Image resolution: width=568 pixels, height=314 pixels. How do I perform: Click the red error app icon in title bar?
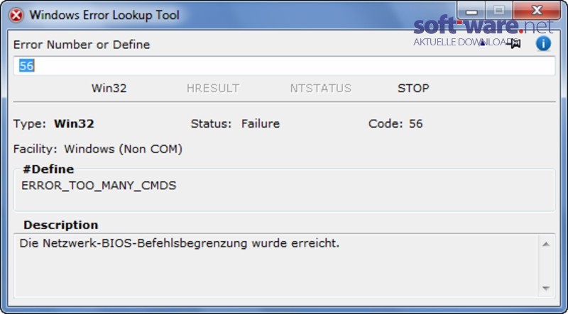point(16,16)
